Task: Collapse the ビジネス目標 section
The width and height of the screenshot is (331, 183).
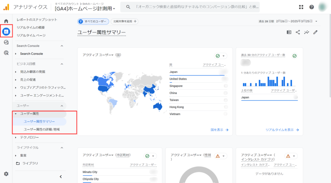Action: pos(62,64)
